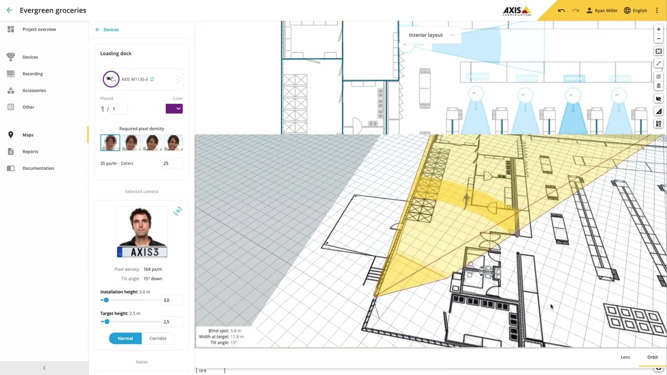Click the Accessories icon
This screenshot has height=375, width=667.
pos(10,90)
